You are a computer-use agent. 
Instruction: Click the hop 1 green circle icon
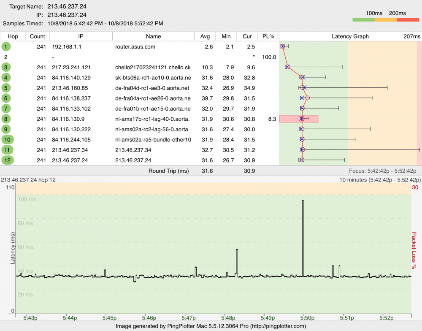click(x=6, y=46)
